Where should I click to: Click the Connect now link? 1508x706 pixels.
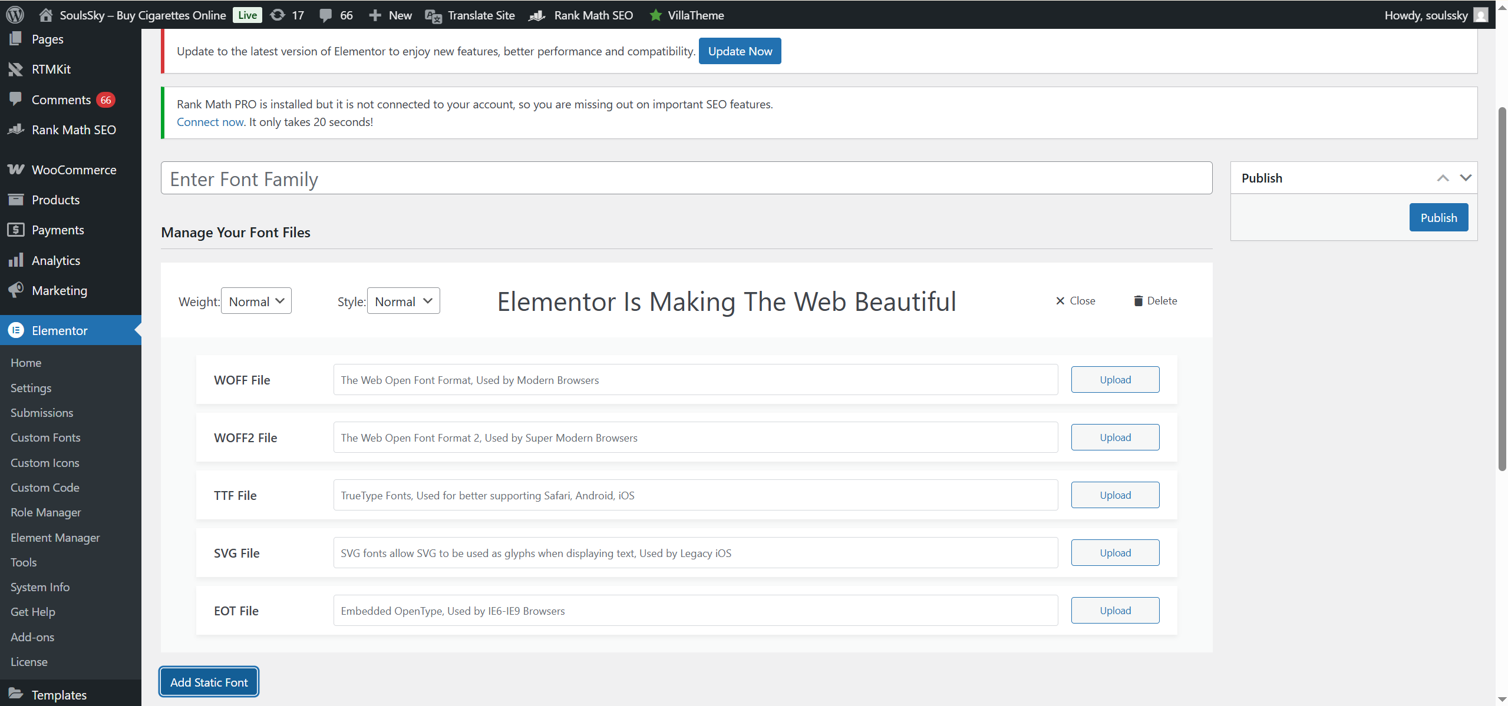coord(210,122)
